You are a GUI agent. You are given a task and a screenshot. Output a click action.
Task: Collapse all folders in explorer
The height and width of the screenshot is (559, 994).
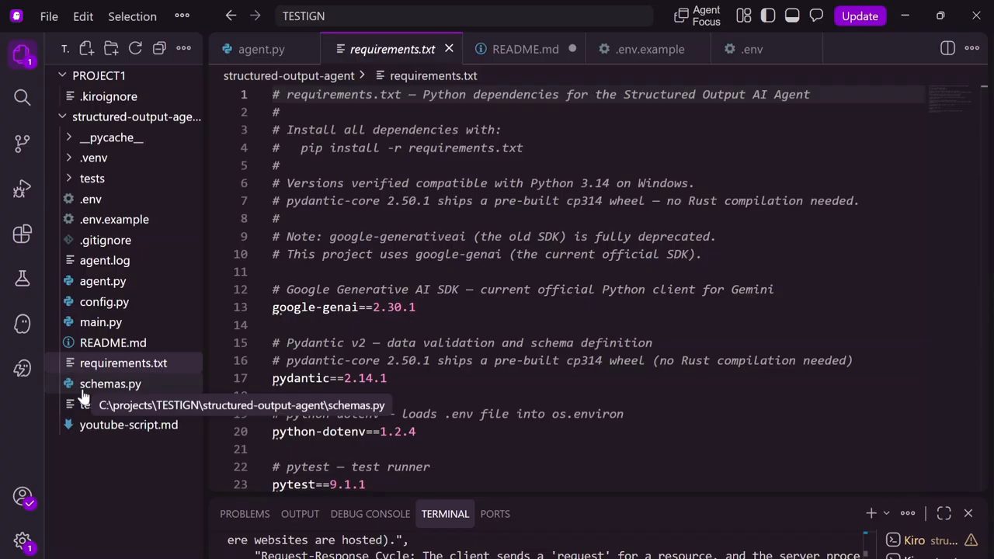click(159, 49)
